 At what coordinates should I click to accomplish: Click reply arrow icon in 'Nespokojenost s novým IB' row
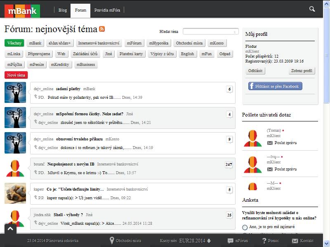(35, 172)
